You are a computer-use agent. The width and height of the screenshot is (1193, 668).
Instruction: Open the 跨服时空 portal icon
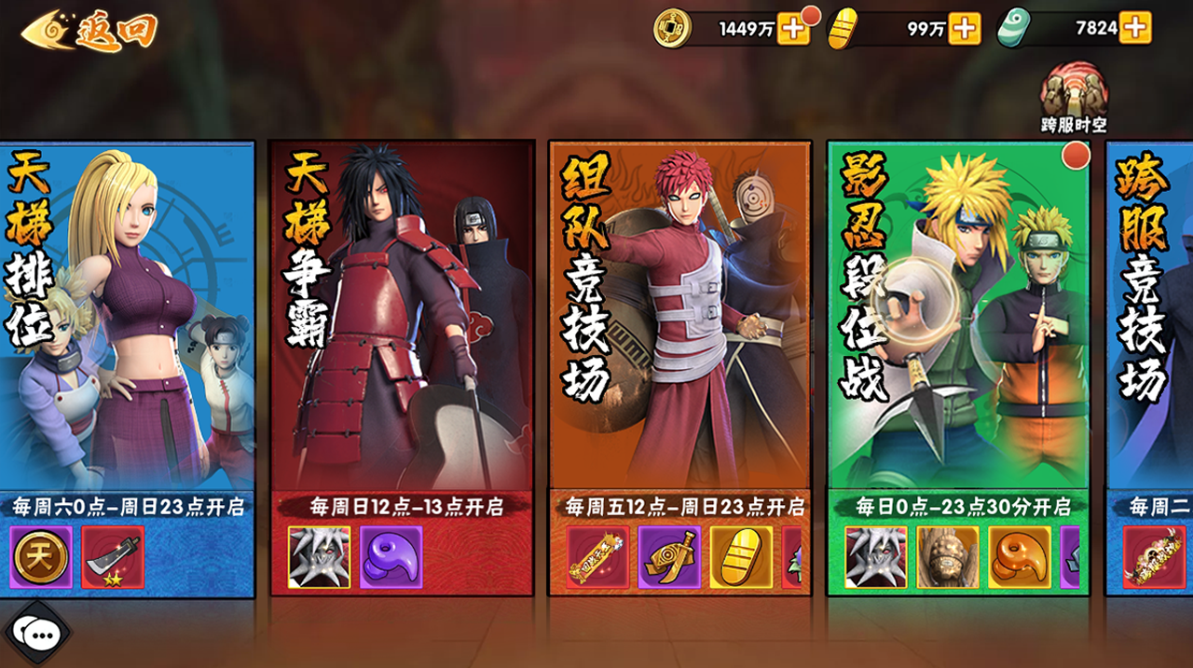pyautogui.click(x=1074, y=98)
